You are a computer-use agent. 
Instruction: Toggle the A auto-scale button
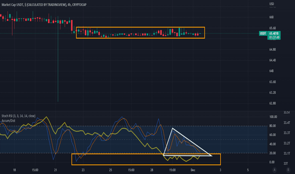click(x=274, y=170)
